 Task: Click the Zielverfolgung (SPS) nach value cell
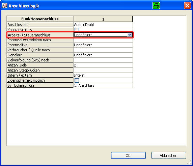pyautogui.click(x=103, y=60)
